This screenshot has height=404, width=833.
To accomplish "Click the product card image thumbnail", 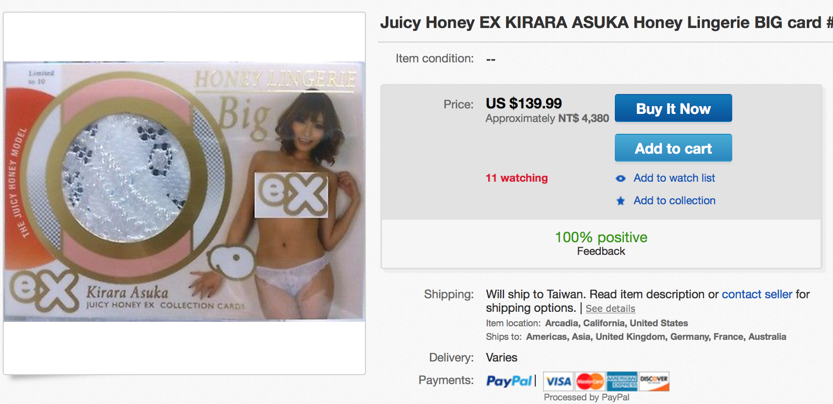I will pyautogui.click(x=184, y=192).
